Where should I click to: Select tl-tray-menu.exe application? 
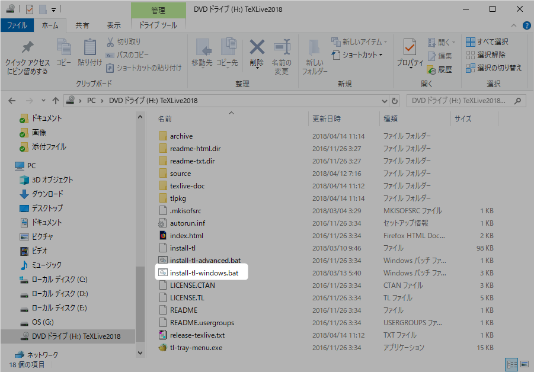pos(191,348)
